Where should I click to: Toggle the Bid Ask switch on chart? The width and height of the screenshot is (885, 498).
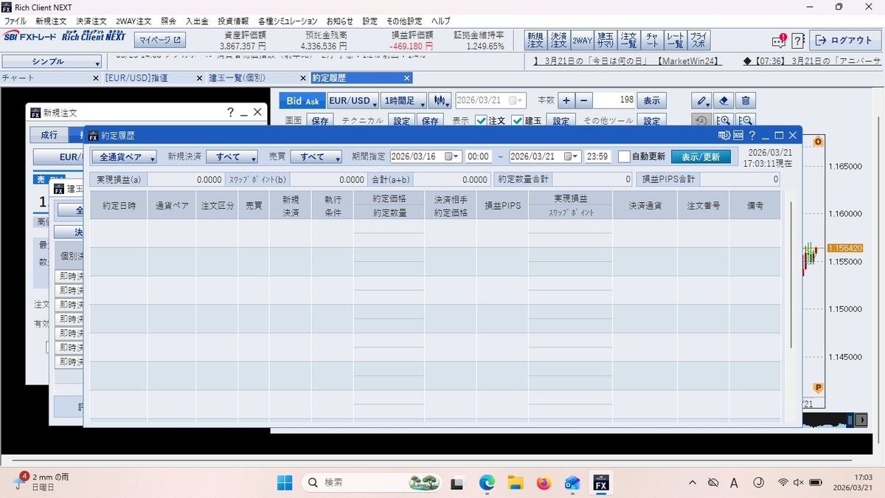tap(302, 100)
